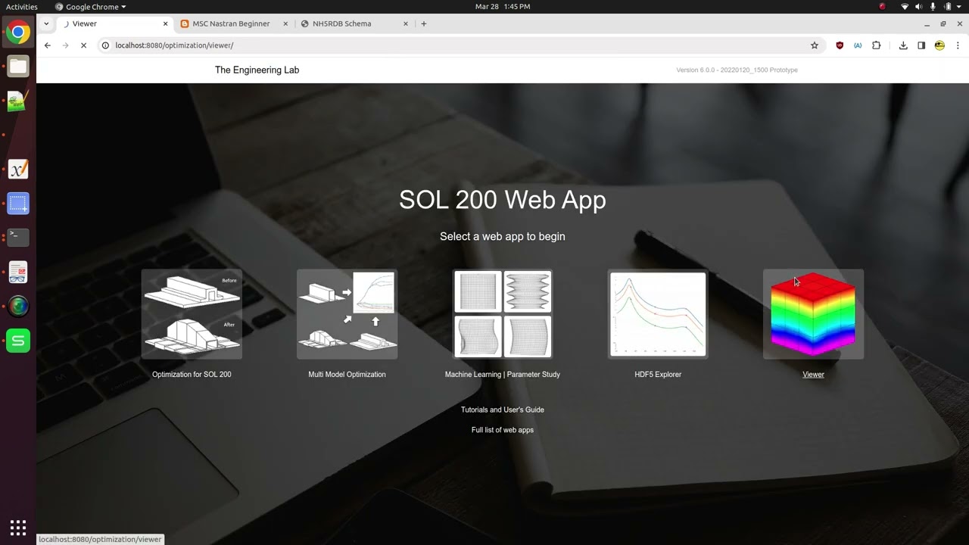View site information icon in address bar
969x545 pixels.
106,45
